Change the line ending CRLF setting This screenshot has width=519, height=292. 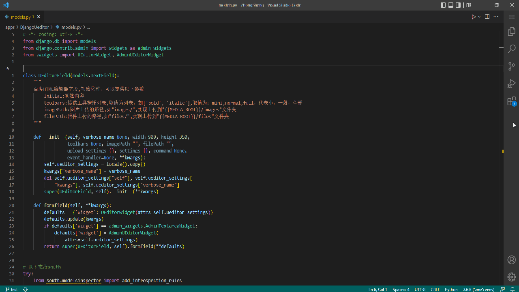point(435,289)
